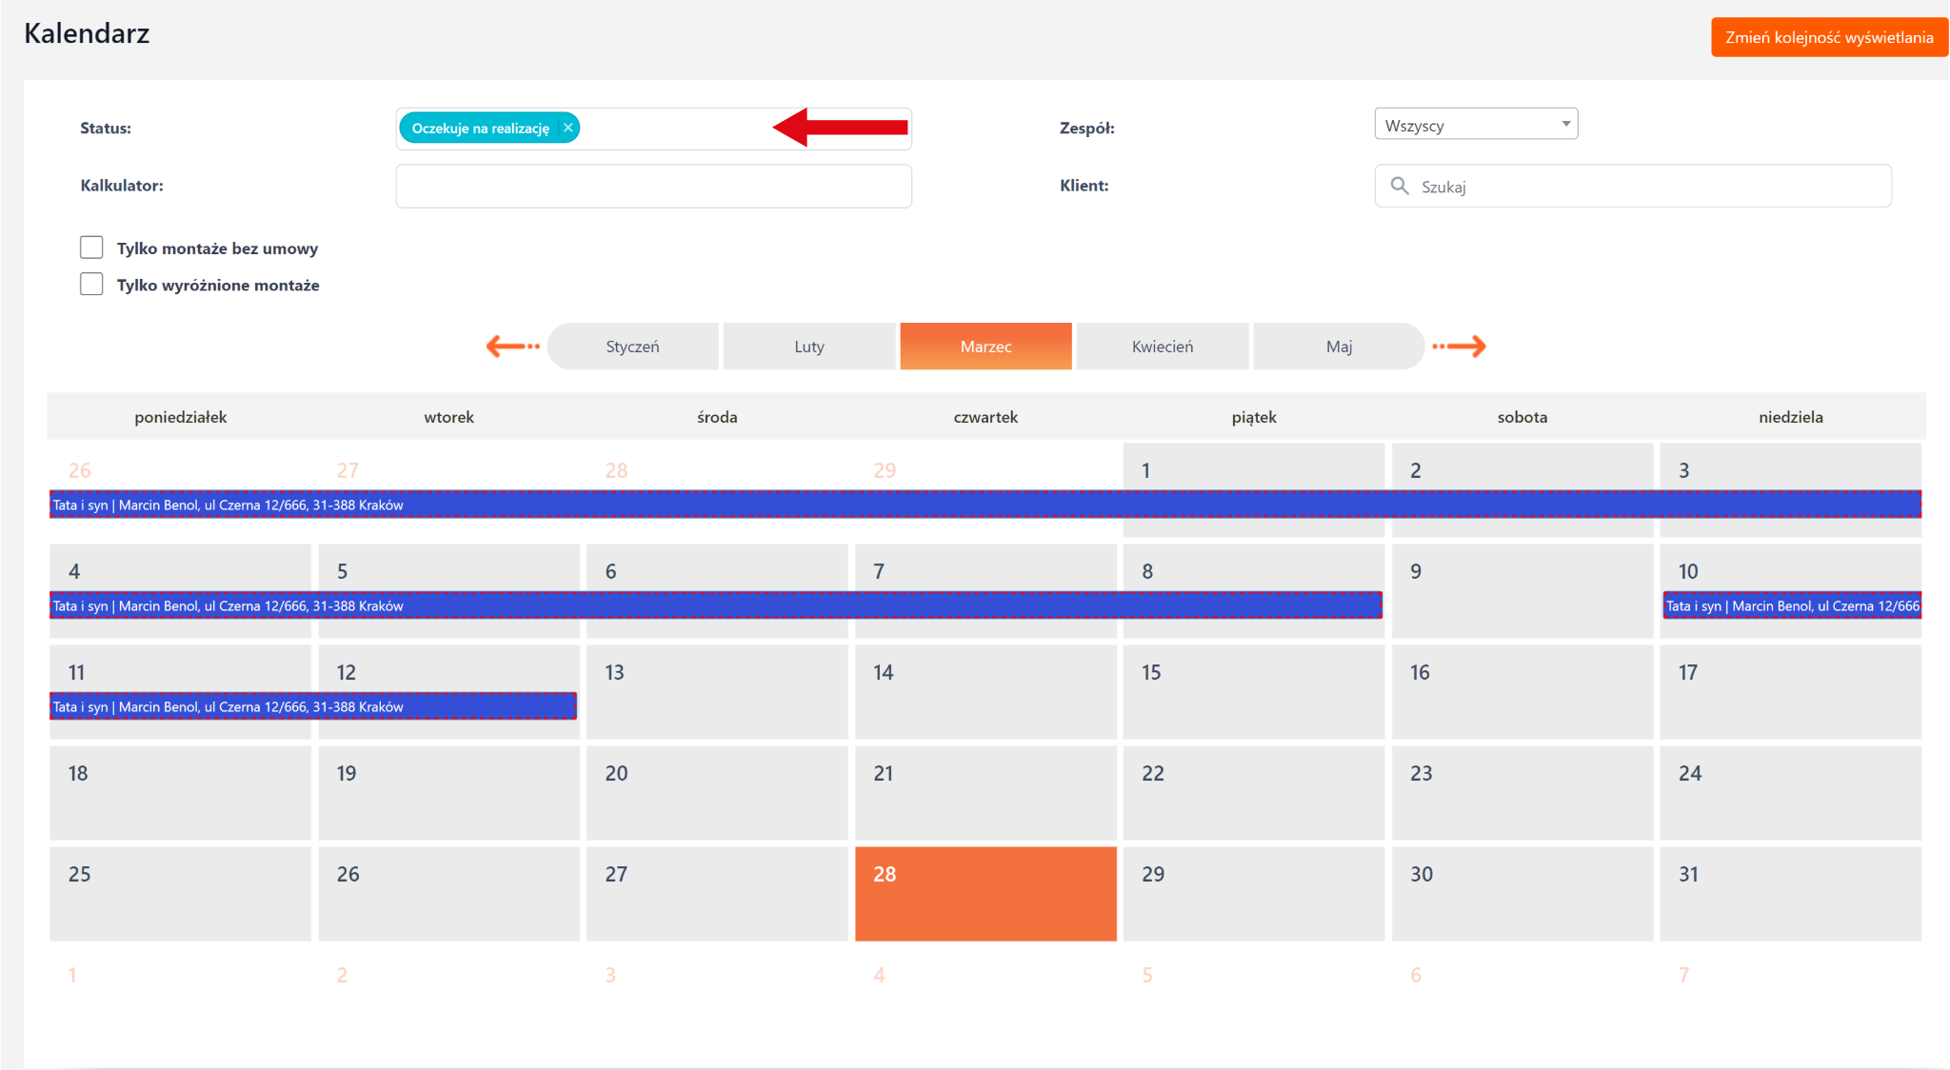The height and width of the screenshot is (1070, 1950).
Task: Select the Luty month tab
Action: pos(808,347)
